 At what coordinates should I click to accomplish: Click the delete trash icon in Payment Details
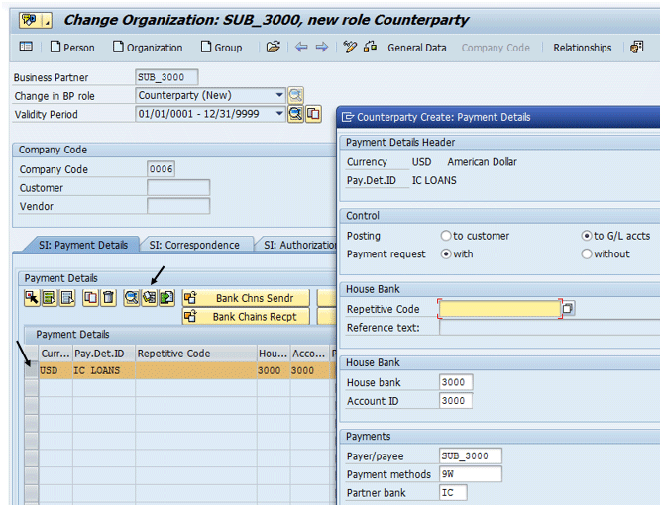tap(109, 298)
